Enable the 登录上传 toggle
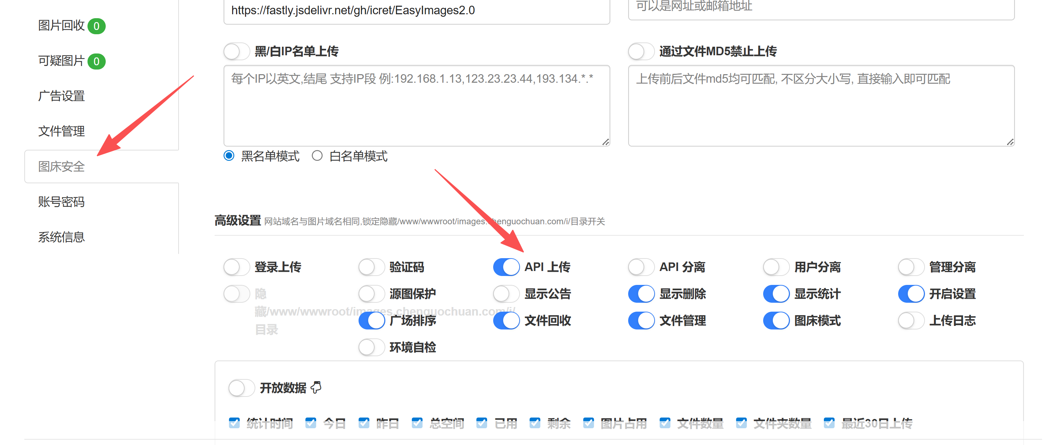 pyautogui.click(x=236, y=267)
